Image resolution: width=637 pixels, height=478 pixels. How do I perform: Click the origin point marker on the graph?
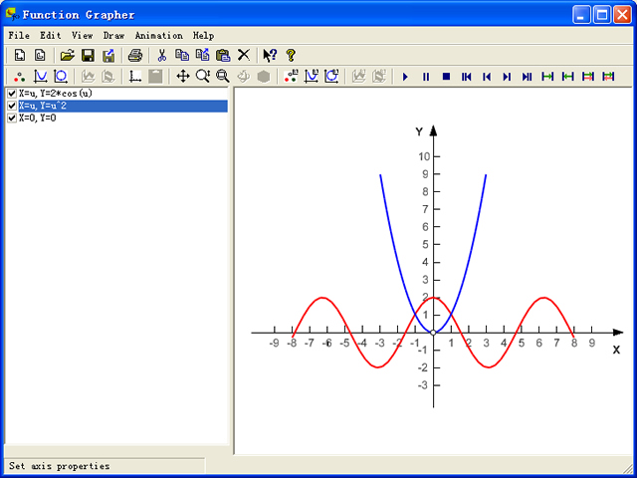tap(433, 333)
